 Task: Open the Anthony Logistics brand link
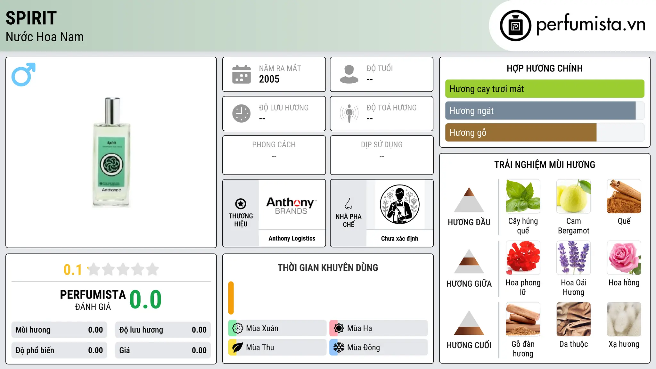pyautogui.click(x=292, y=238)
